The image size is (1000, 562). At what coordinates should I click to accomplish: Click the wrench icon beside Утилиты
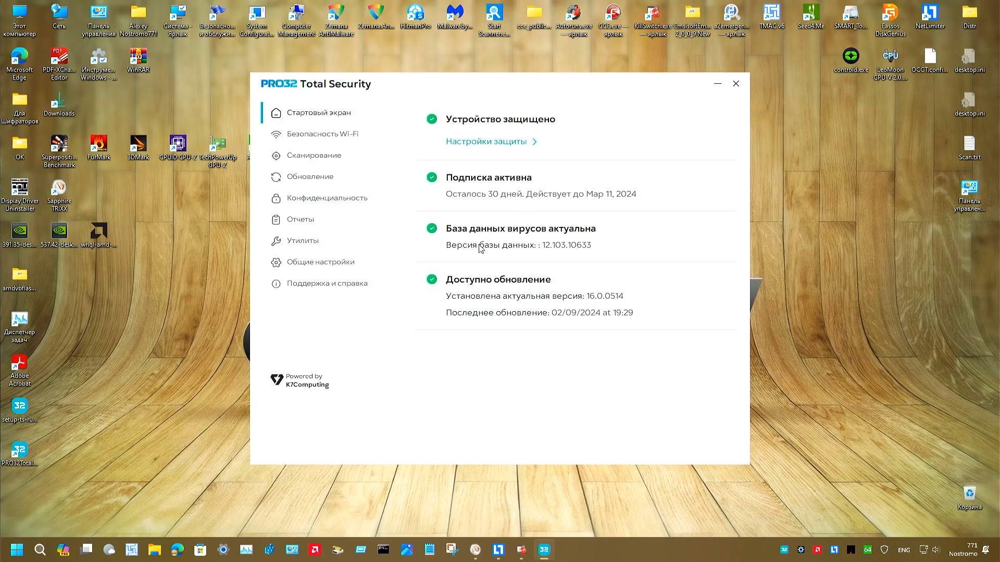276,241
